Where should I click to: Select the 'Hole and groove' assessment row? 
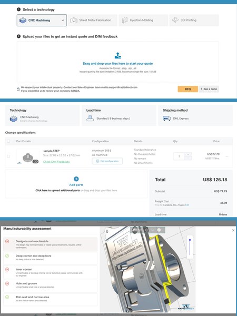[51, 286]
